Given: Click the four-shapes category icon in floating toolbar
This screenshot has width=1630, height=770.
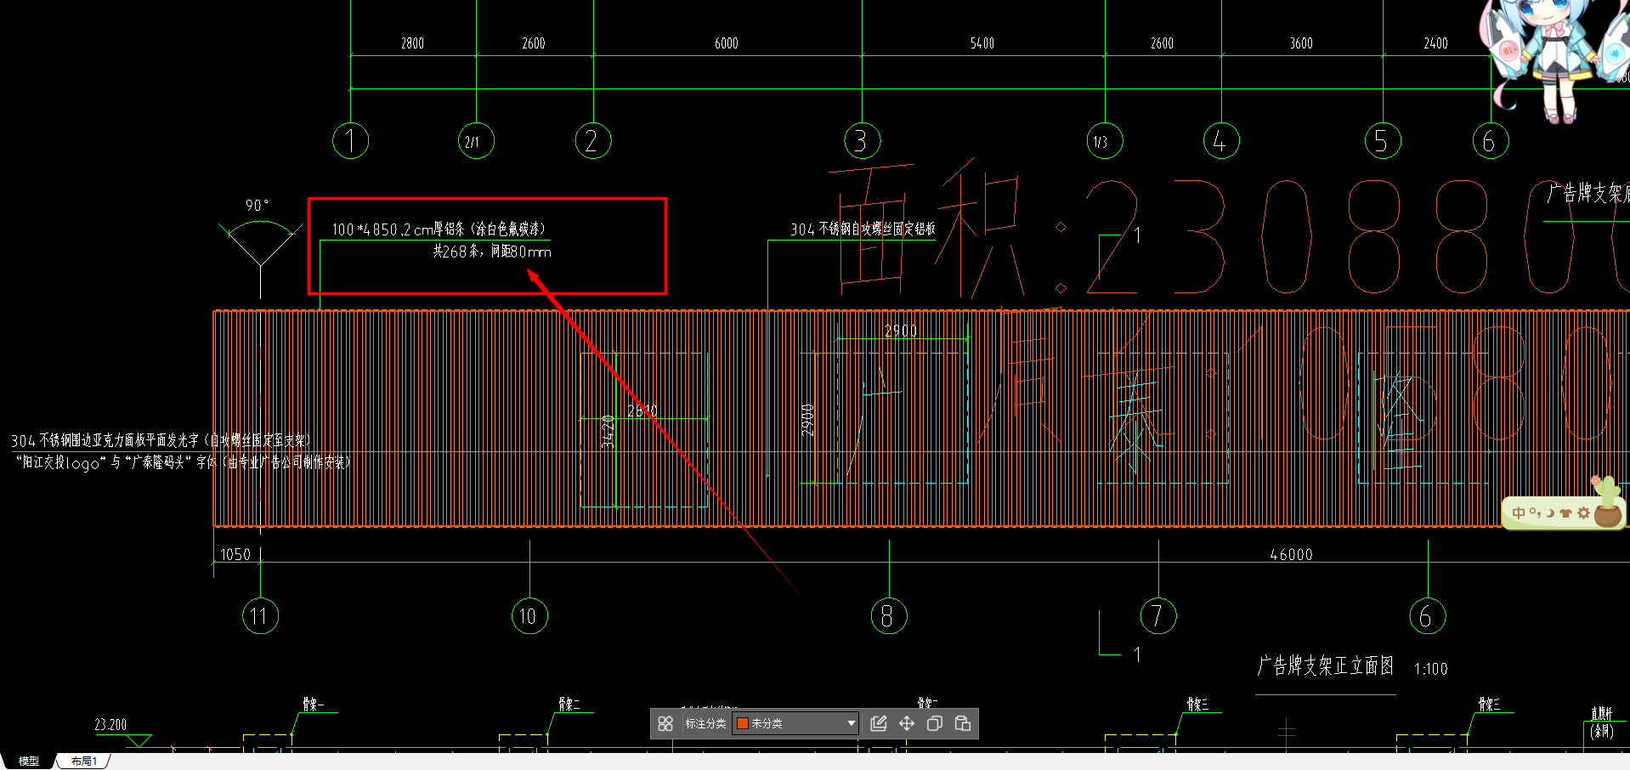Looking at the screenshot, I should pyautogui.click(x=665, y=723).
